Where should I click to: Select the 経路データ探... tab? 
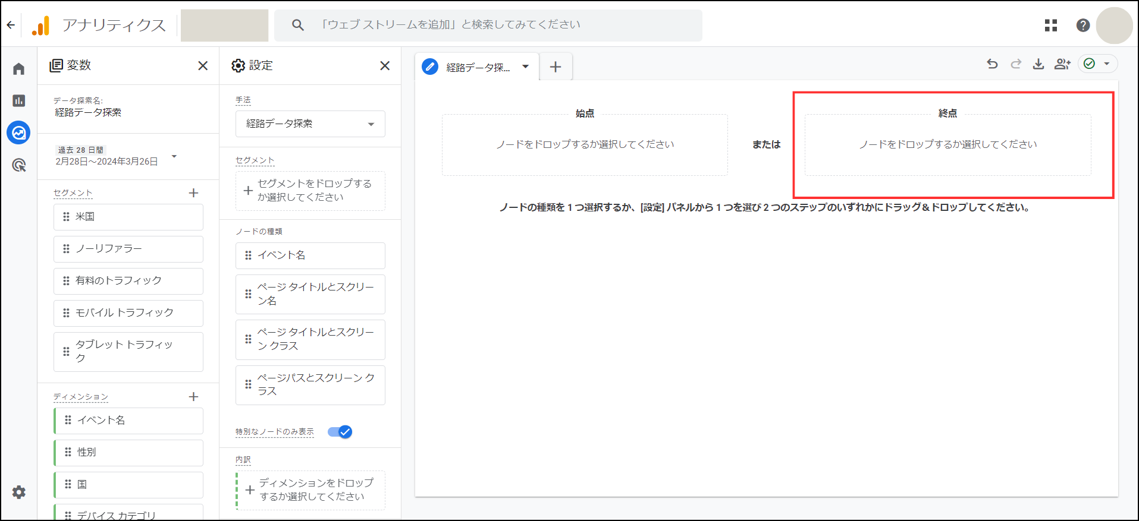click(478, 67)
